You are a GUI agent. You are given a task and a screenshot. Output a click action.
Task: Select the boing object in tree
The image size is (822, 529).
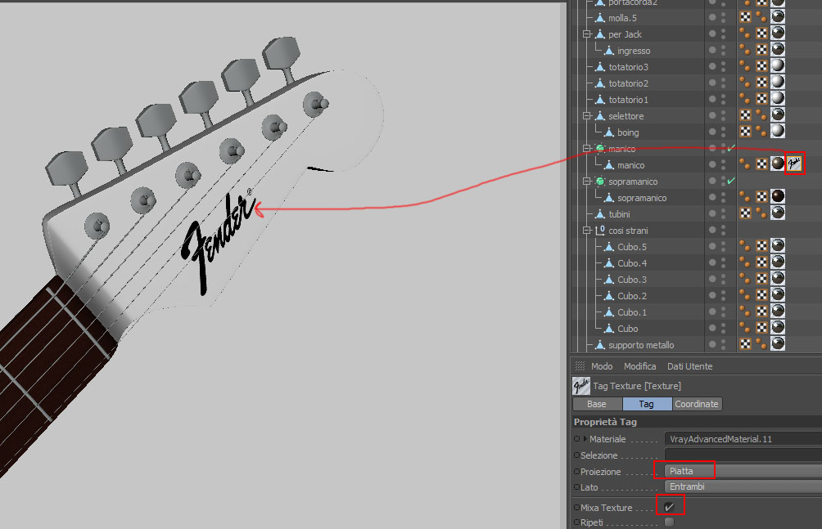pos(628,132)
